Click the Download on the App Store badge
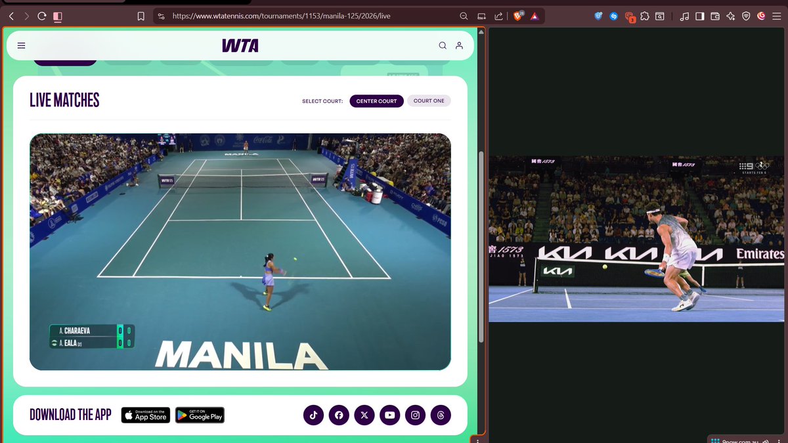The height and width of the screenshot is (443, 788). 145,415
